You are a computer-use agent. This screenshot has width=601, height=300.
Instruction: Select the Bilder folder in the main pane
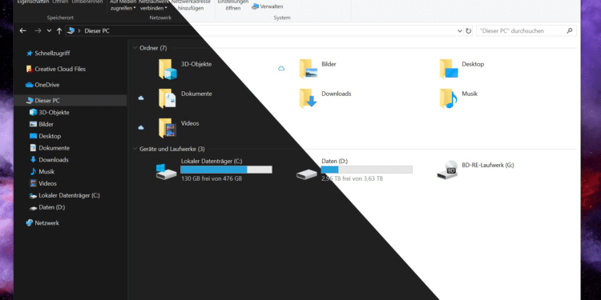pos(318,69)
